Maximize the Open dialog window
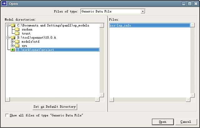Image resolution: width=200 pixels, height=128 pixels. 190,4
